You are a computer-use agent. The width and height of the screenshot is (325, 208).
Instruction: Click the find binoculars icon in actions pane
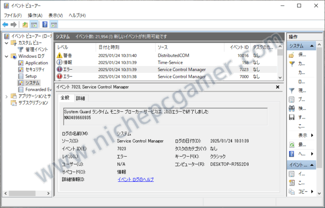[x=292, y=108]
